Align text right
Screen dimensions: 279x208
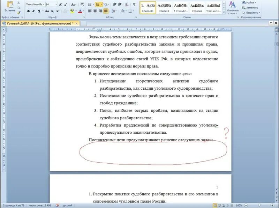tap(100, 11)
